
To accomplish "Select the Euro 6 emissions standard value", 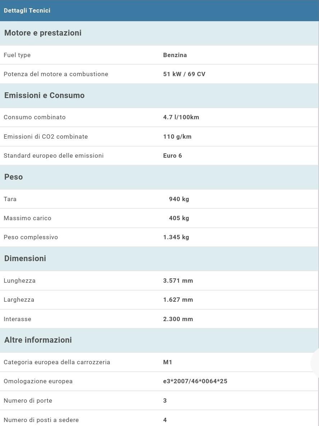I will 172,156.
